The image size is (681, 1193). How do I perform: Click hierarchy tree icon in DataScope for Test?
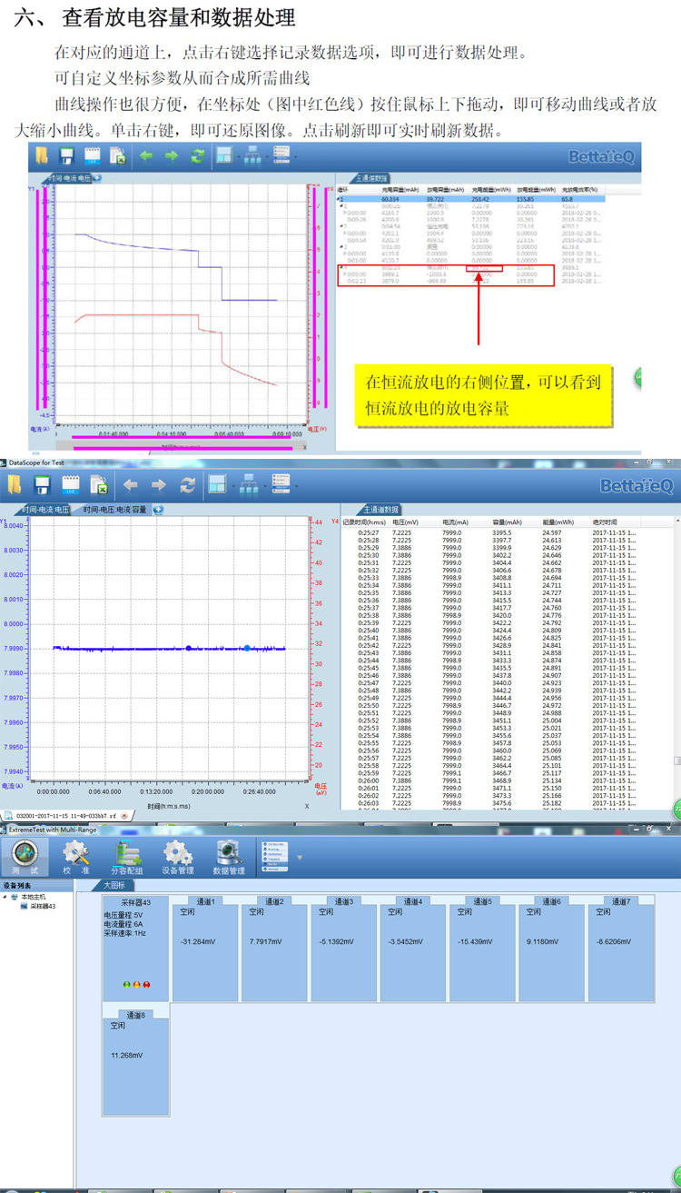[251, 484]
